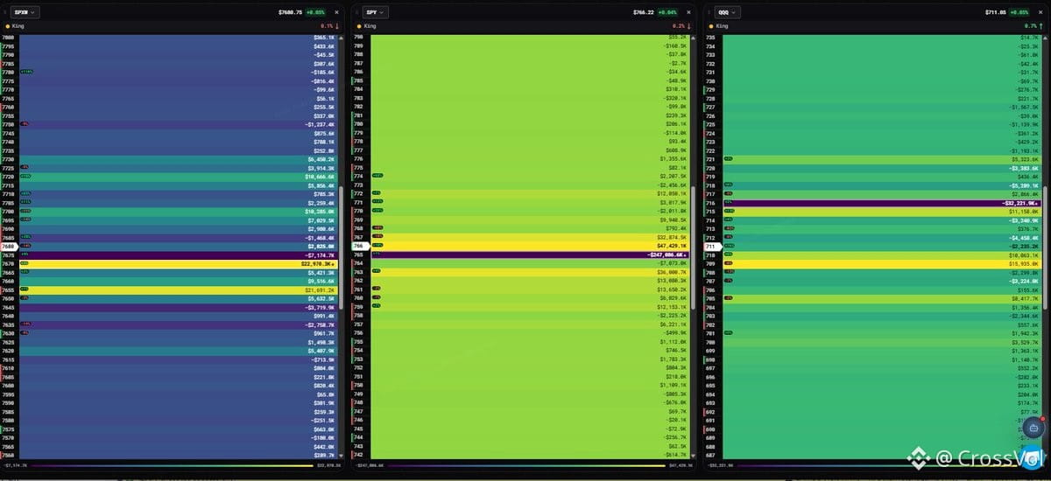Select strike 7800 in SPXW

8,38
